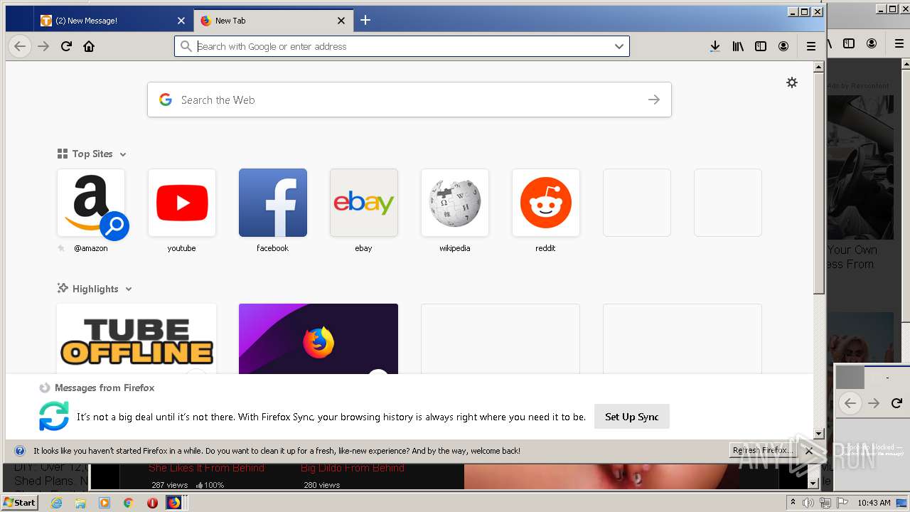The image size is (910, 512).
Task: Click the page scrollbar up arrow
Action: [819, 67]
